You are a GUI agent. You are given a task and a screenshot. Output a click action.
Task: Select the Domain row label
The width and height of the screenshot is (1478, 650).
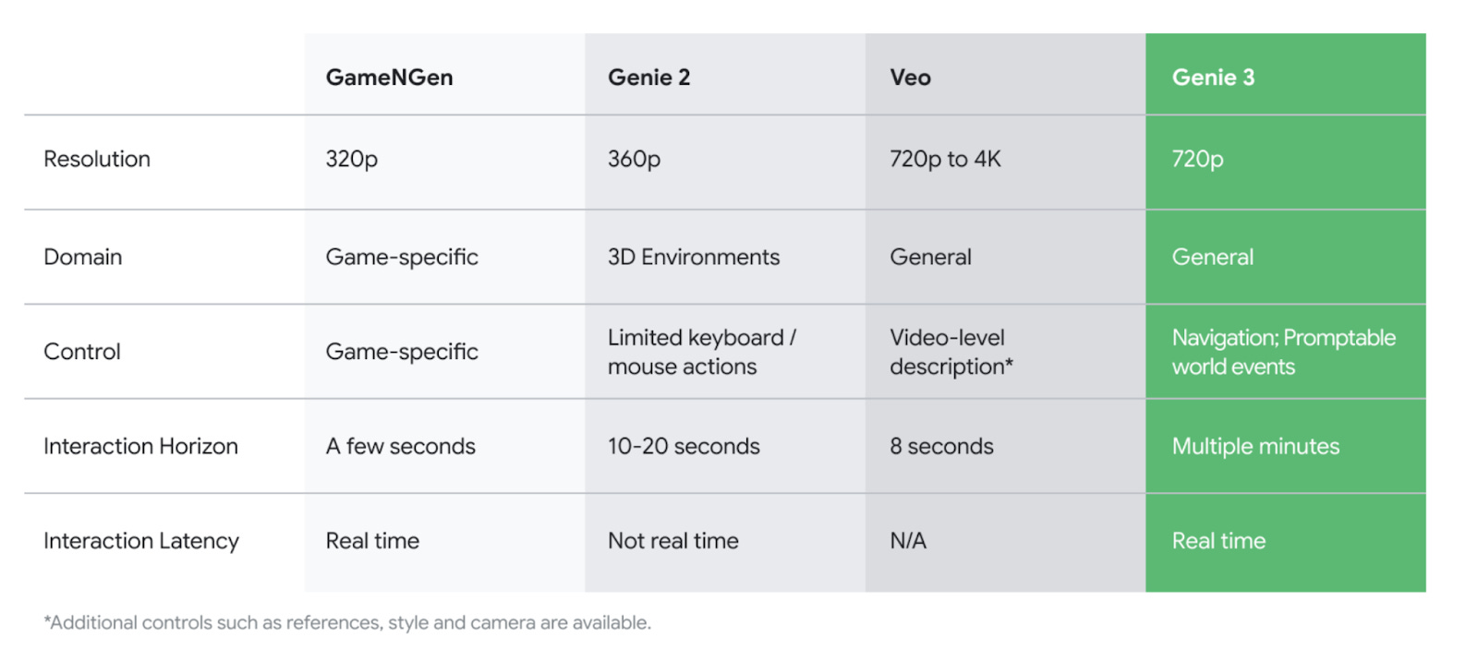coord(83,257)
